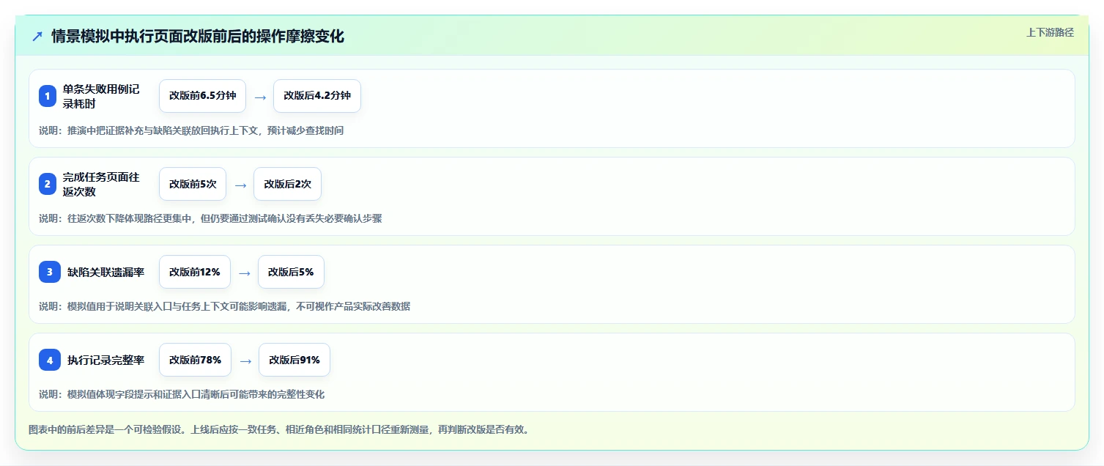Click the arrow between 12% and 5%
The width and height of the screenshot is (1104, 466).
(245, 273)
